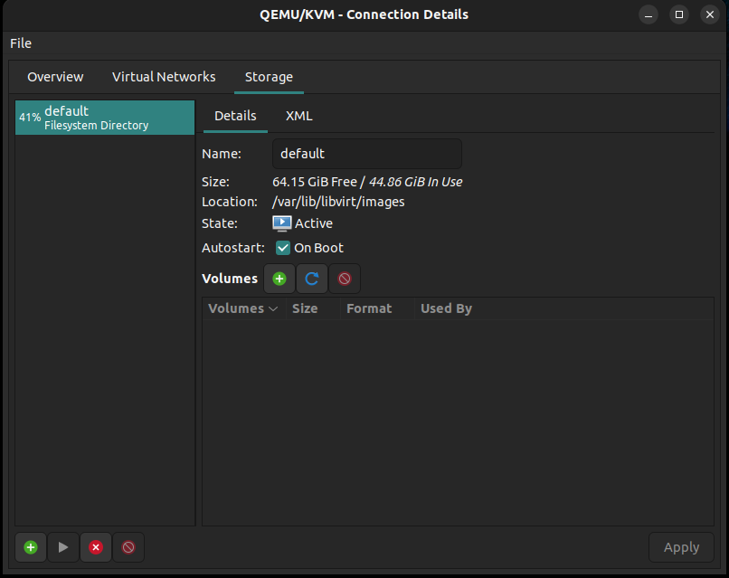Sort by the Volumes column arrow

pyautogui.click(x=273, y=308)
